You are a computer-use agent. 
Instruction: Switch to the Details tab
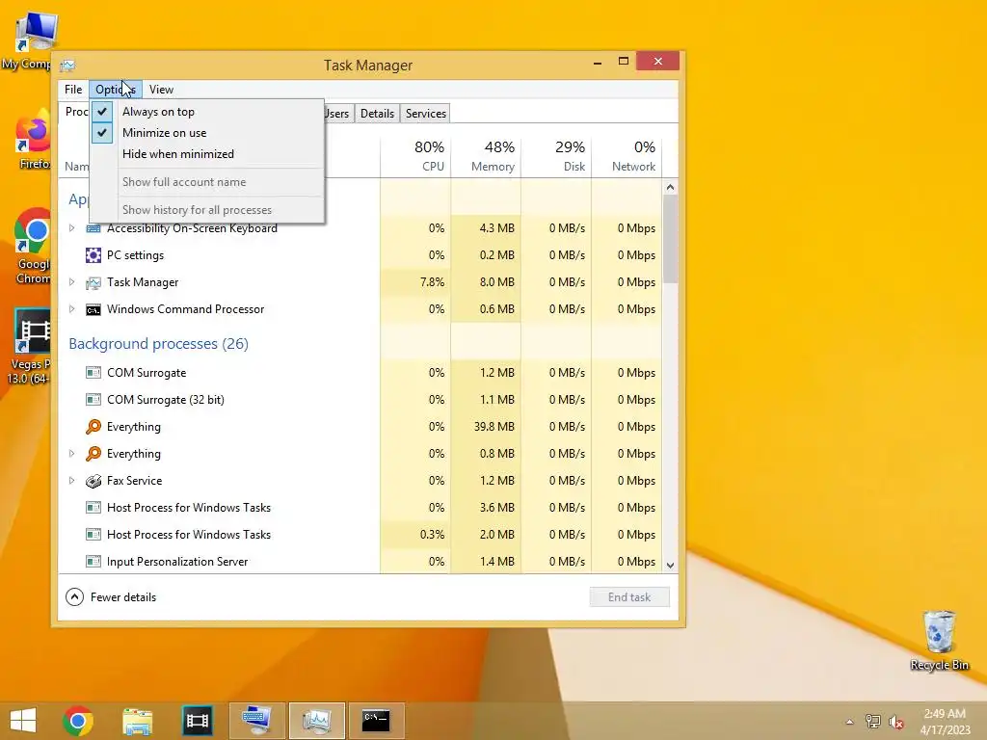coord(377,114)
